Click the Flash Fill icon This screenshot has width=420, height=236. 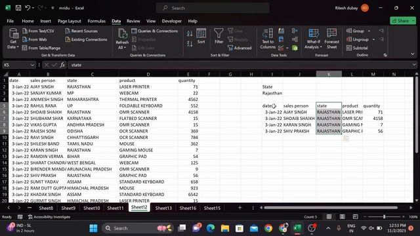[281, 31]
